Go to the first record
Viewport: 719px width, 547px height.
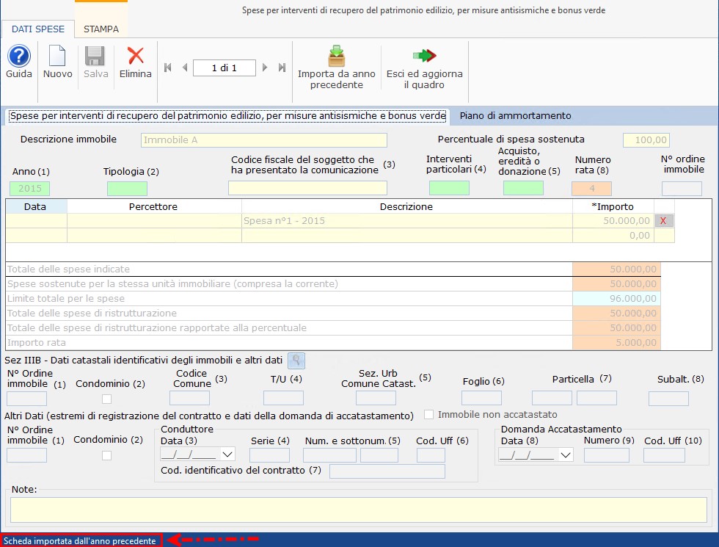(x=168, y=68)
